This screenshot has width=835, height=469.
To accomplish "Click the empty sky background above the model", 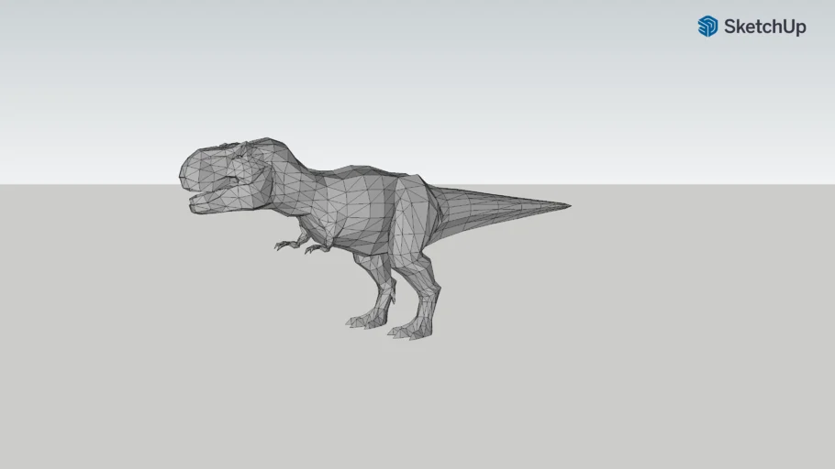I will pos(413,73).
